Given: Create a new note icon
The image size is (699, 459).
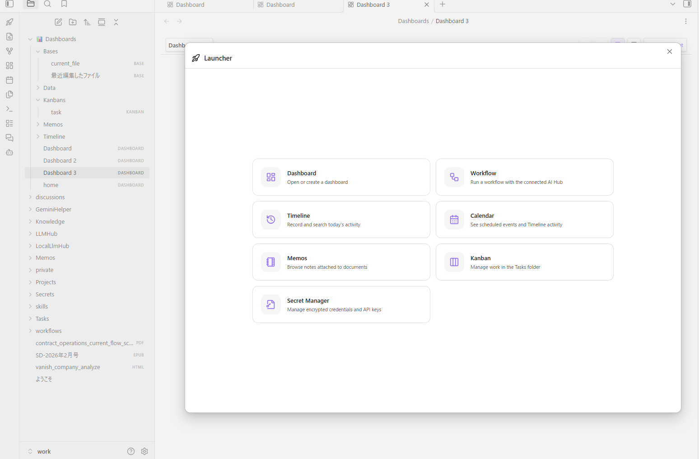Looking at the screenshot, I should 58,22.
